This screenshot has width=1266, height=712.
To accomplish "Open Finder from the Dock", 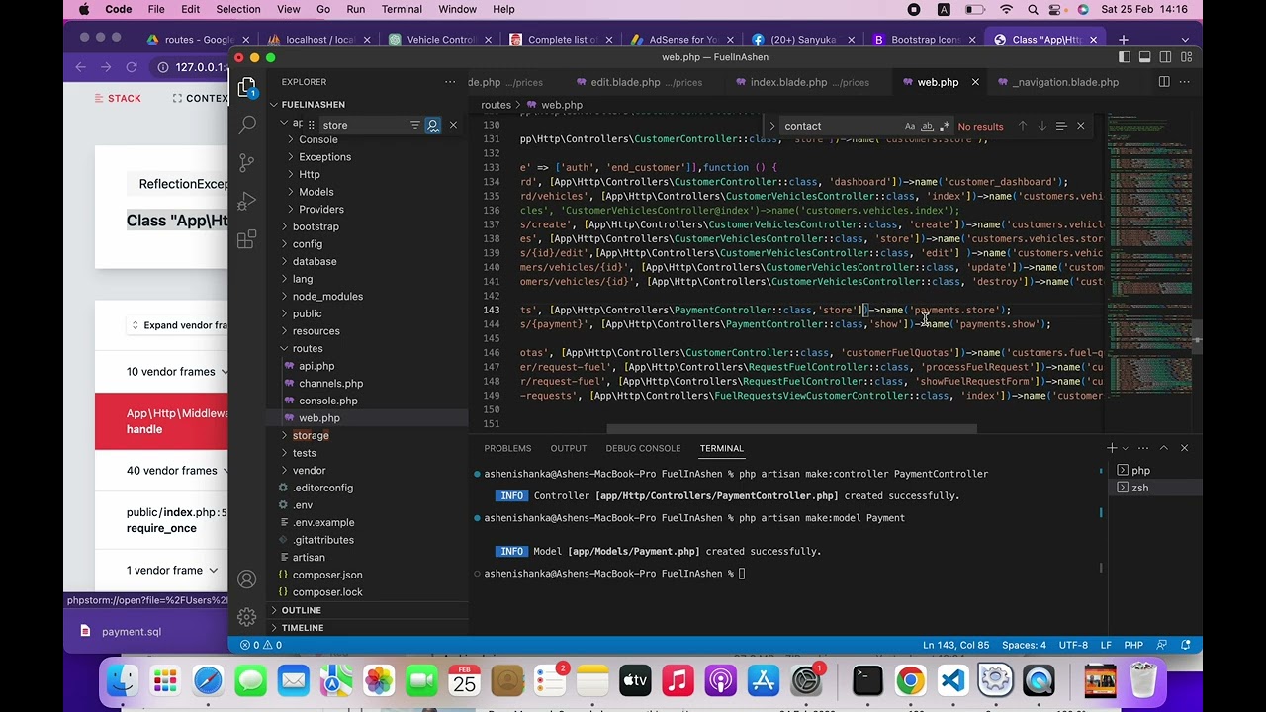I will pyautogui.click(x=123, y=680).
